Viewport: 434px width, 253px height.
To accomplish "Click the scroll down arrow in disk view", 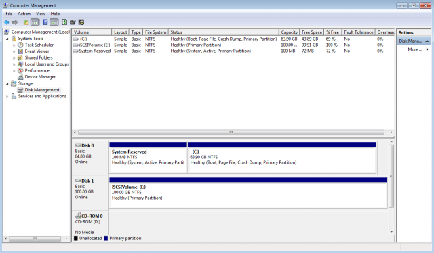I will coord(391,232).
